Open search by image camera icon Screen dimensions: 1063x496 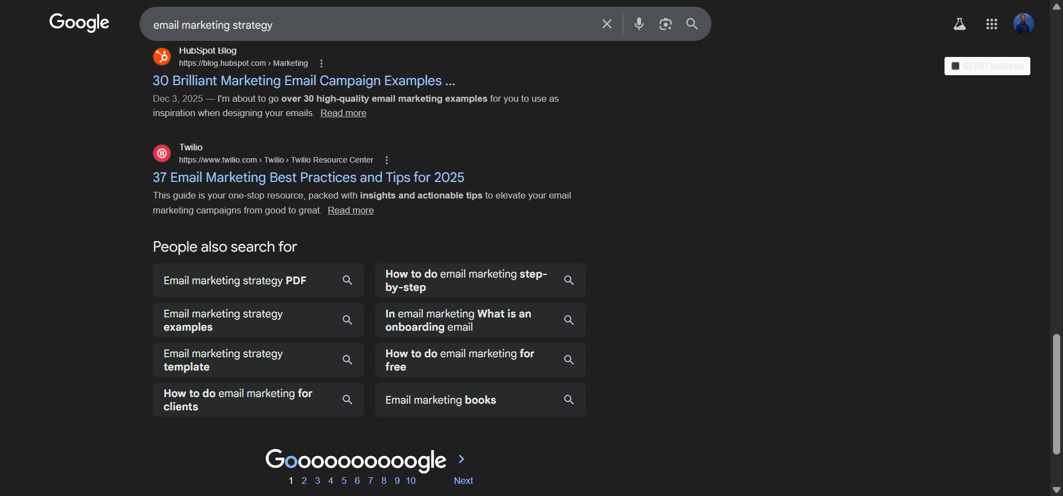pyautogui.click(x=665, y=24)
